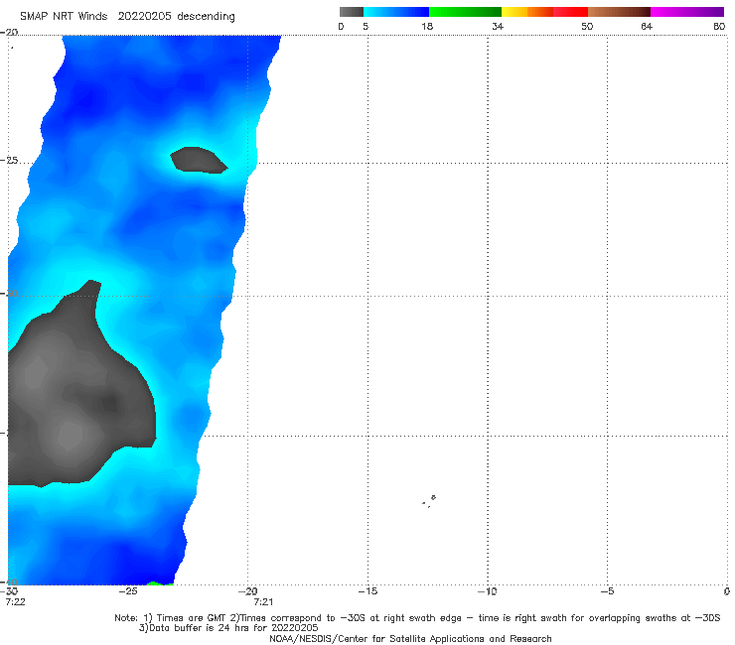735x645 pixels.
Task: Click the brown 50-64 segment of color bar
Action: pos(619,12)
